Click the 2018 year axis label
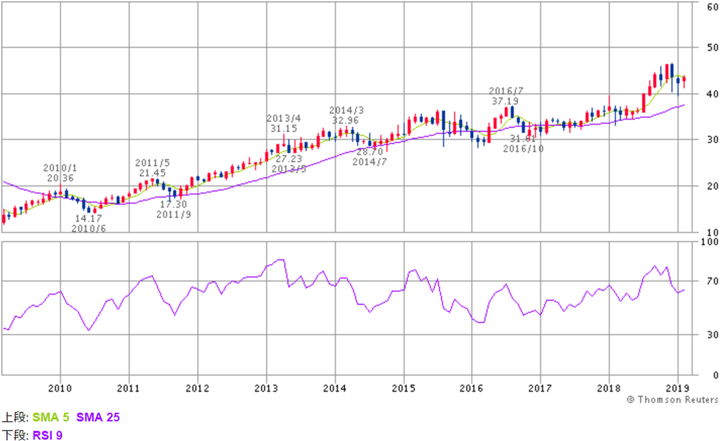 [x=609, y=389]
